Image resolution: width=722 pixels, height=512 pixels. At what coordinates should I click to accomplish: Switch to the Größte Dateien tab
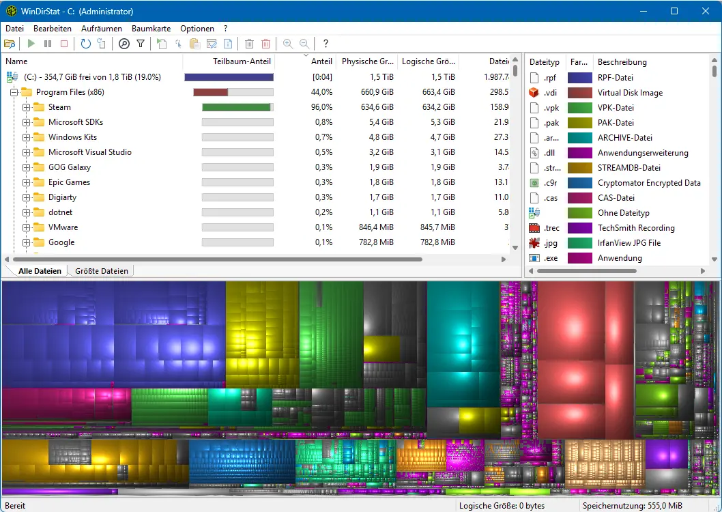point(101,271)
